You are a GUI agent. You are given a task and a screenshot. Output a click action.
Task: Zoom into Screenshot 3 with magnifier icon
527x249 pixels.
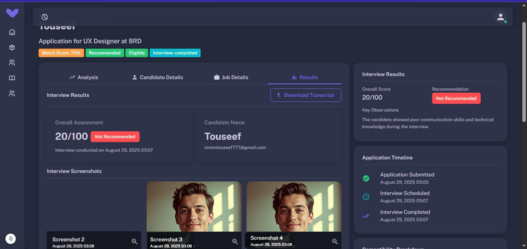click(x=235, y=241)
